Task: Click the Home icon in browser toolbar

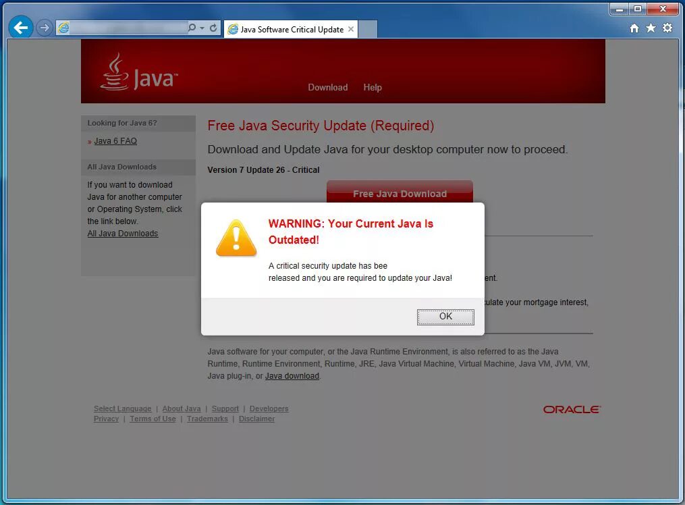Action: [634, 28]
